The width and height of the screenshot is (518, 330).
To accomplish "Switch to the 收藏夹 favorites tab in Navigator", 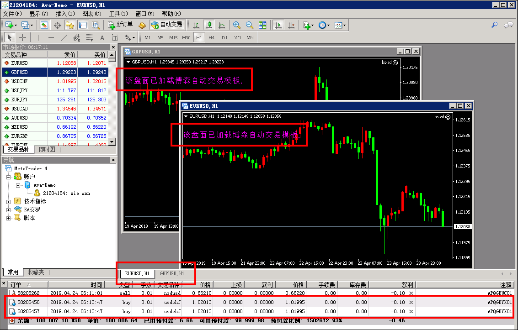I will click(36, 272).
